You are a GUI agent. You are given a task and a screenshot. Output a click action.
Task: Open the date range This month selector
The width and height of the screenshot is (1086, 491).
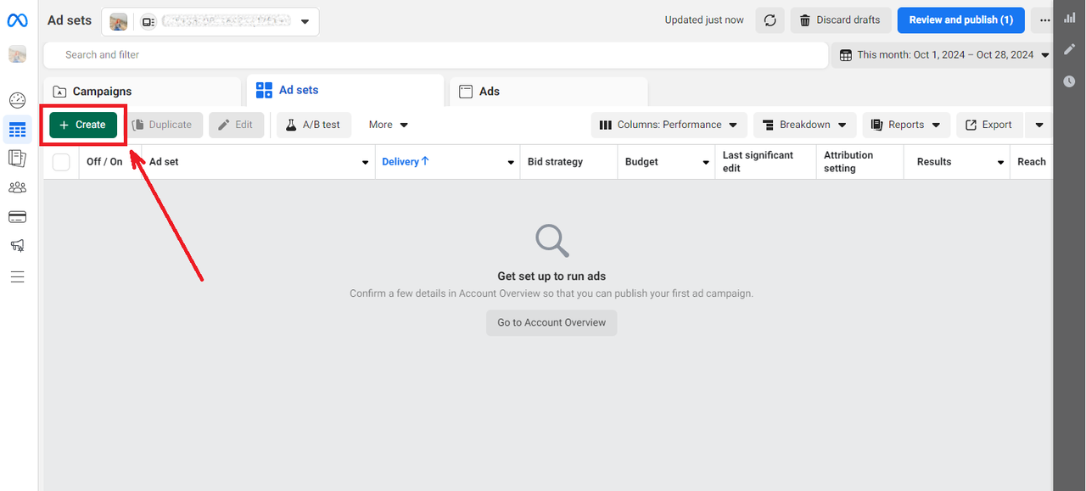pyautogui.click(x=943, y=55)
